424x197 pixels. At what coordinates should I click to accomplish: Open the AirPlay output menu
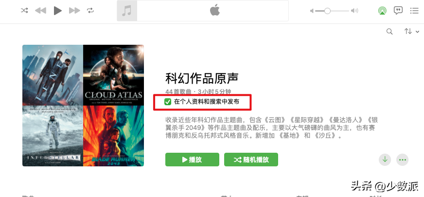(x=382, y=11)
